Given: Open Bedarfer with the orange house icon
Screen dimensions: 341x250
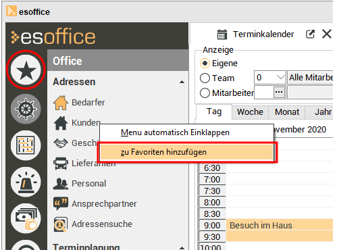Looking at the screenshot, I should 79,103.
